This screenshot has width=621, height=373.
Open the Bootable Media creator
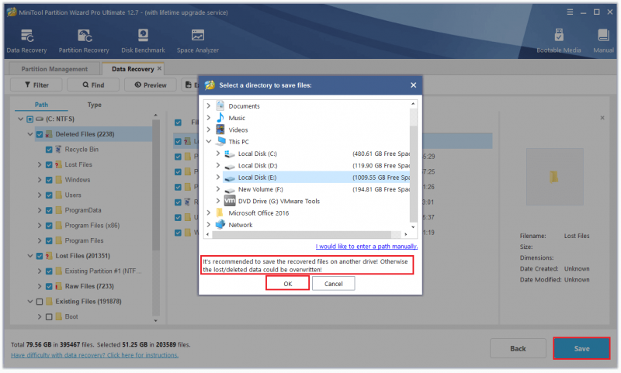pos(559,36)
